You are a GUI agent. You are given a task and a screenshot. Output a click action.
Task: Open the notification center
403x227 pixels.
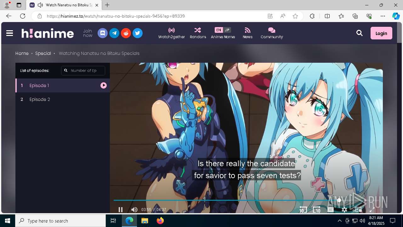pyautogui.click(x=393, y=221)
